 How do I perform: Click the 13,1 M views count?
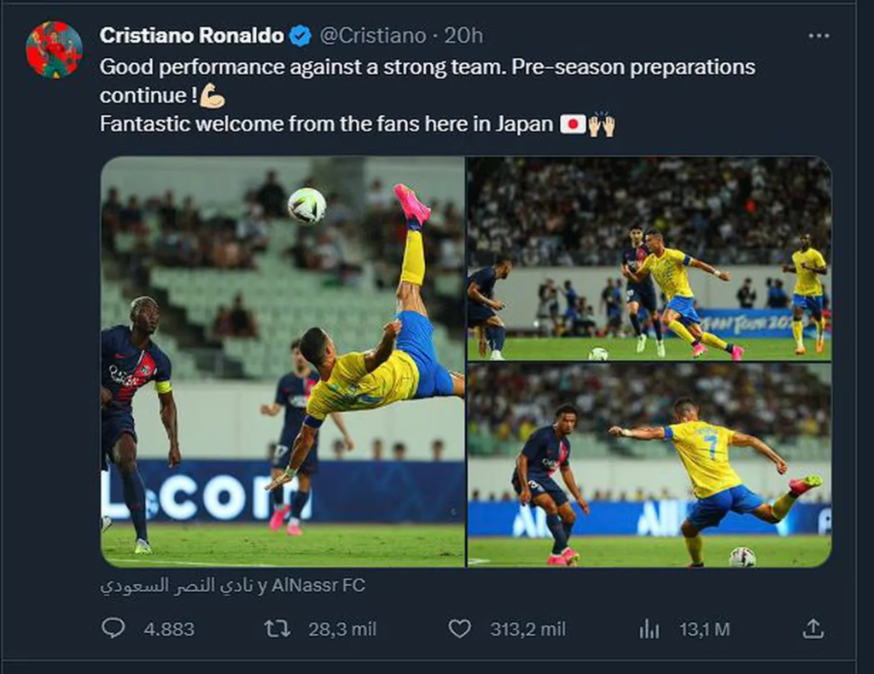click(x=704, y=630)
